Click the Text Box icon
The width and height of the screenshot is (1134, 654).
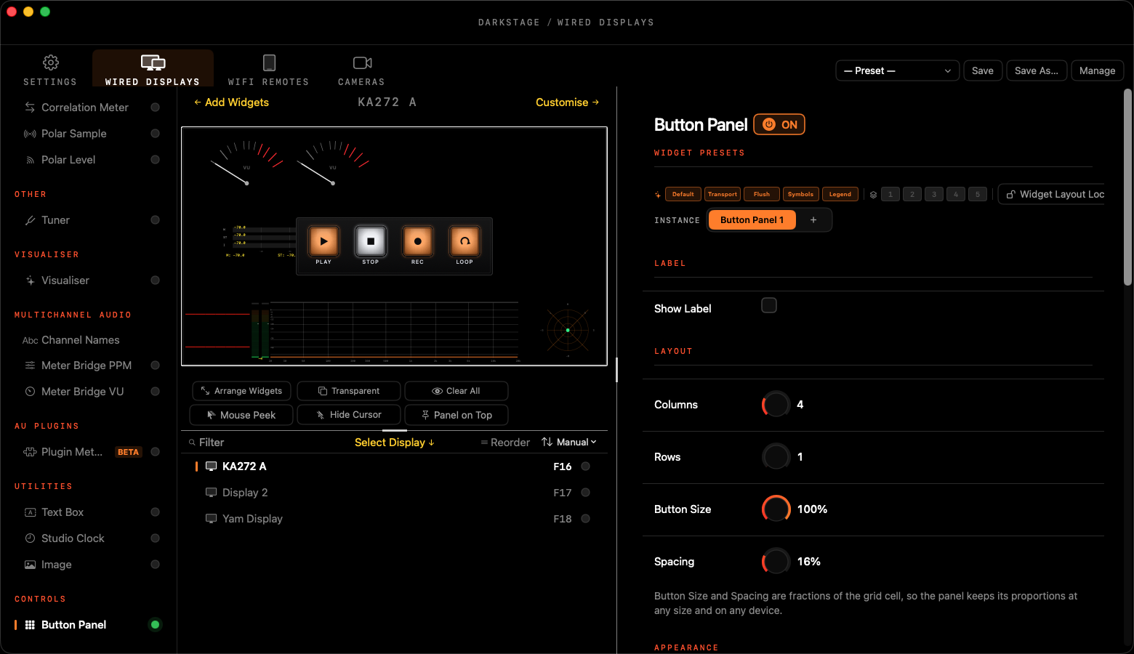tap(30, 512)
